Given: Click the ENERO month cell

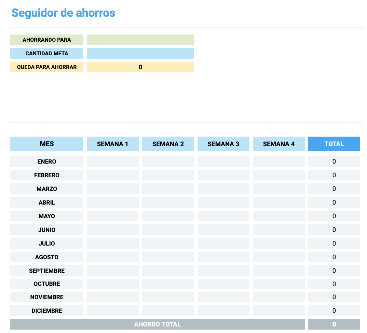Looking at the screenshot, I should click(47, 162).
